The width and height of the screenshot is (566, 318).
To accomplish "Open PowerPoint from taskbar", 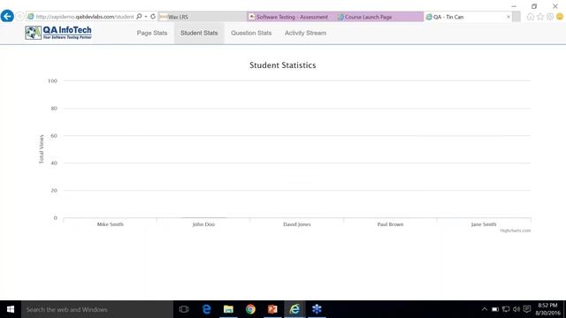I will 272,309.
